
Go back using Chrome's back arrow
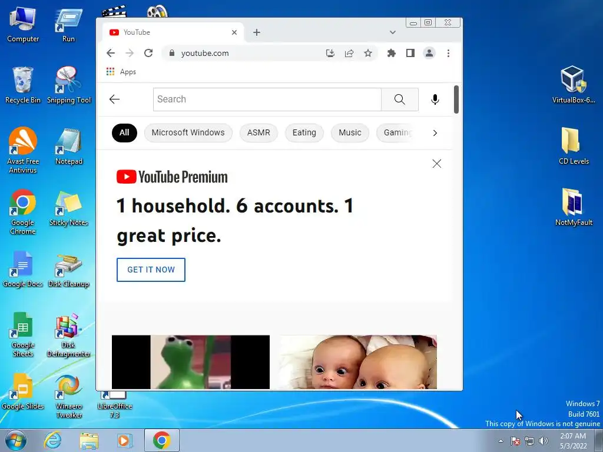(x=111, y=53)
